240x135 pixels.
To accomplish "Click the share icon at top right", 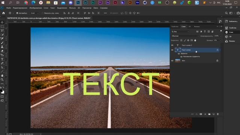I will [x=238, y=13].
